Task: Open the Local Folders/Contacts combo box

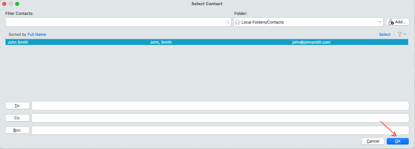Action: point(308,22)
